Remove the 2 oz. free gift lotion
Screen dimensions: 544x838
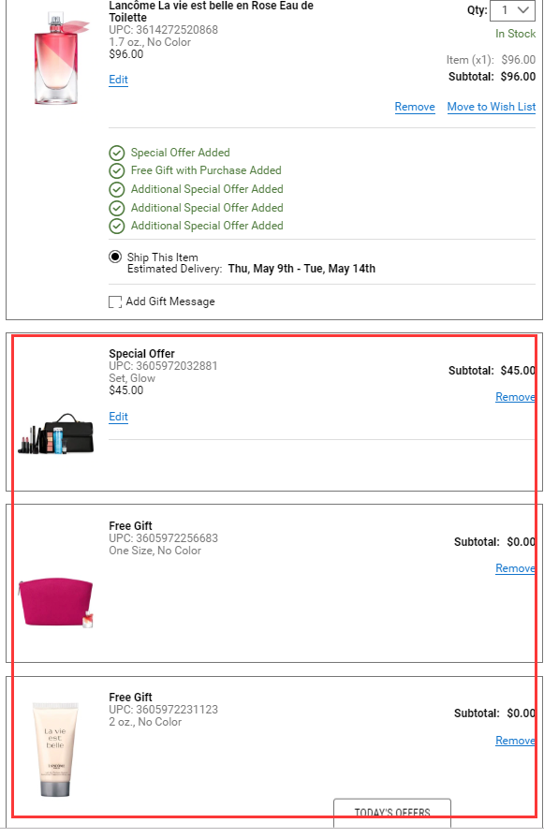[515, 741]
